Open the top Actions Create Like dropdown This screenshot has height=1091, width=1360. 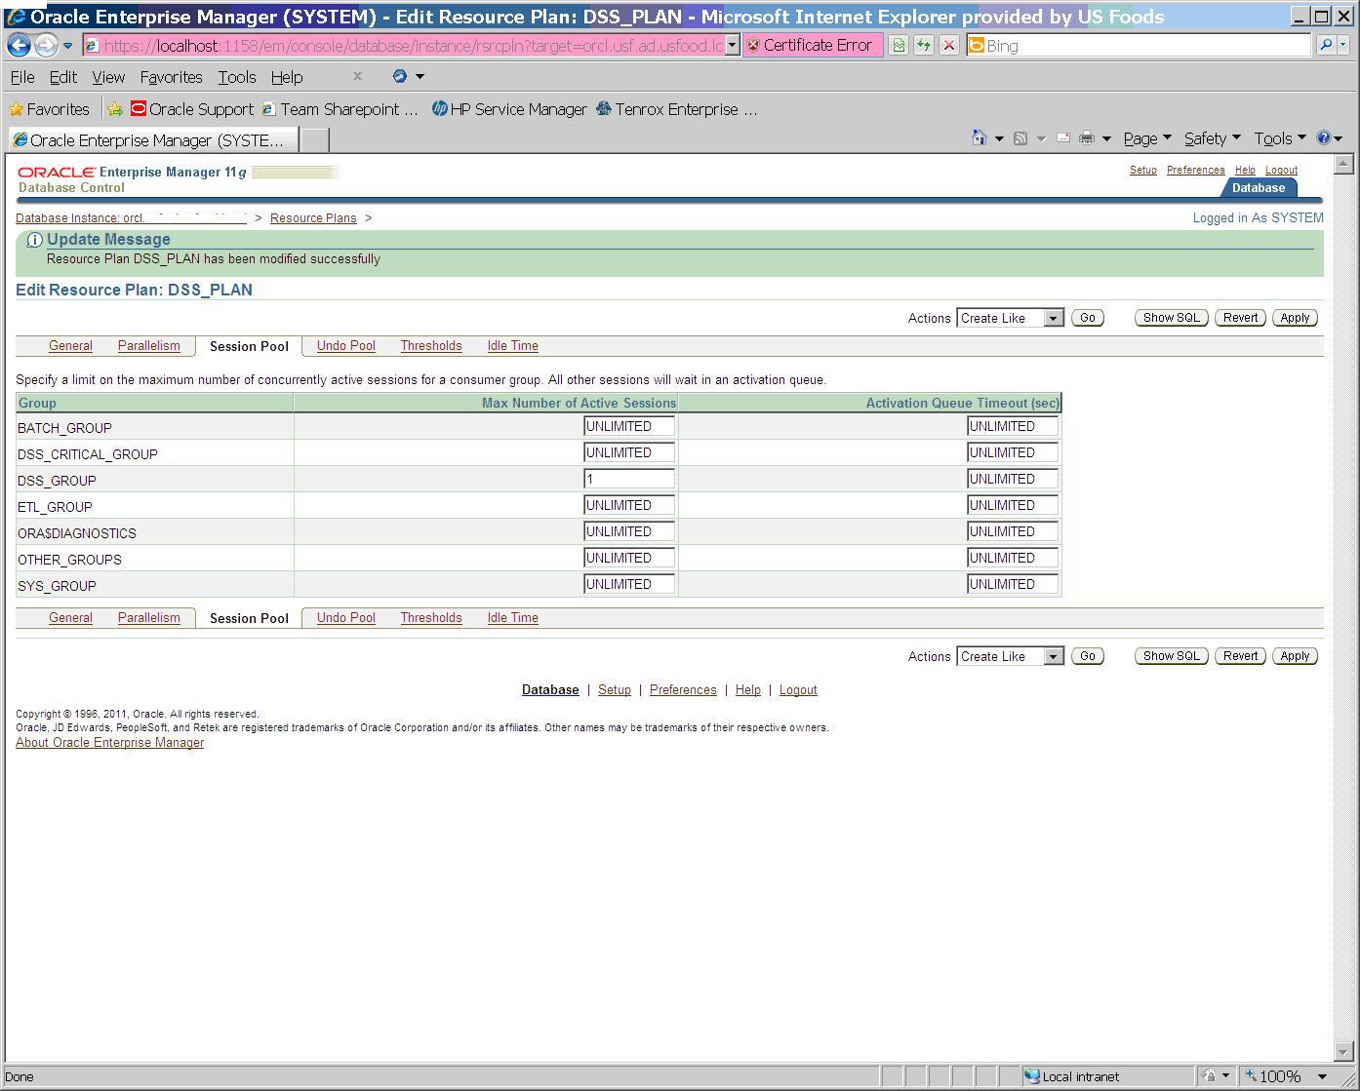[x=1010, y=318]
